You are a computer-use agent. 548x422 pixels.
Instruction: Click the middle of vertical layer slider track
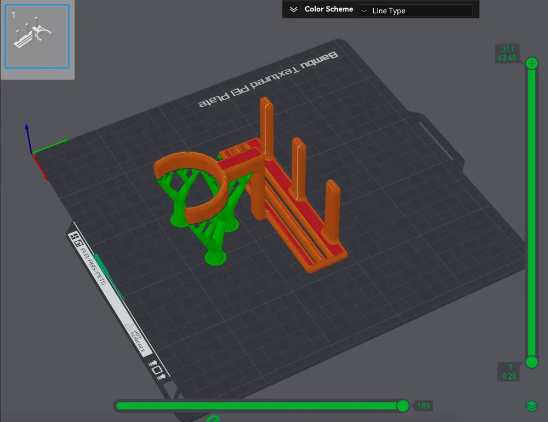coord(532,213)
